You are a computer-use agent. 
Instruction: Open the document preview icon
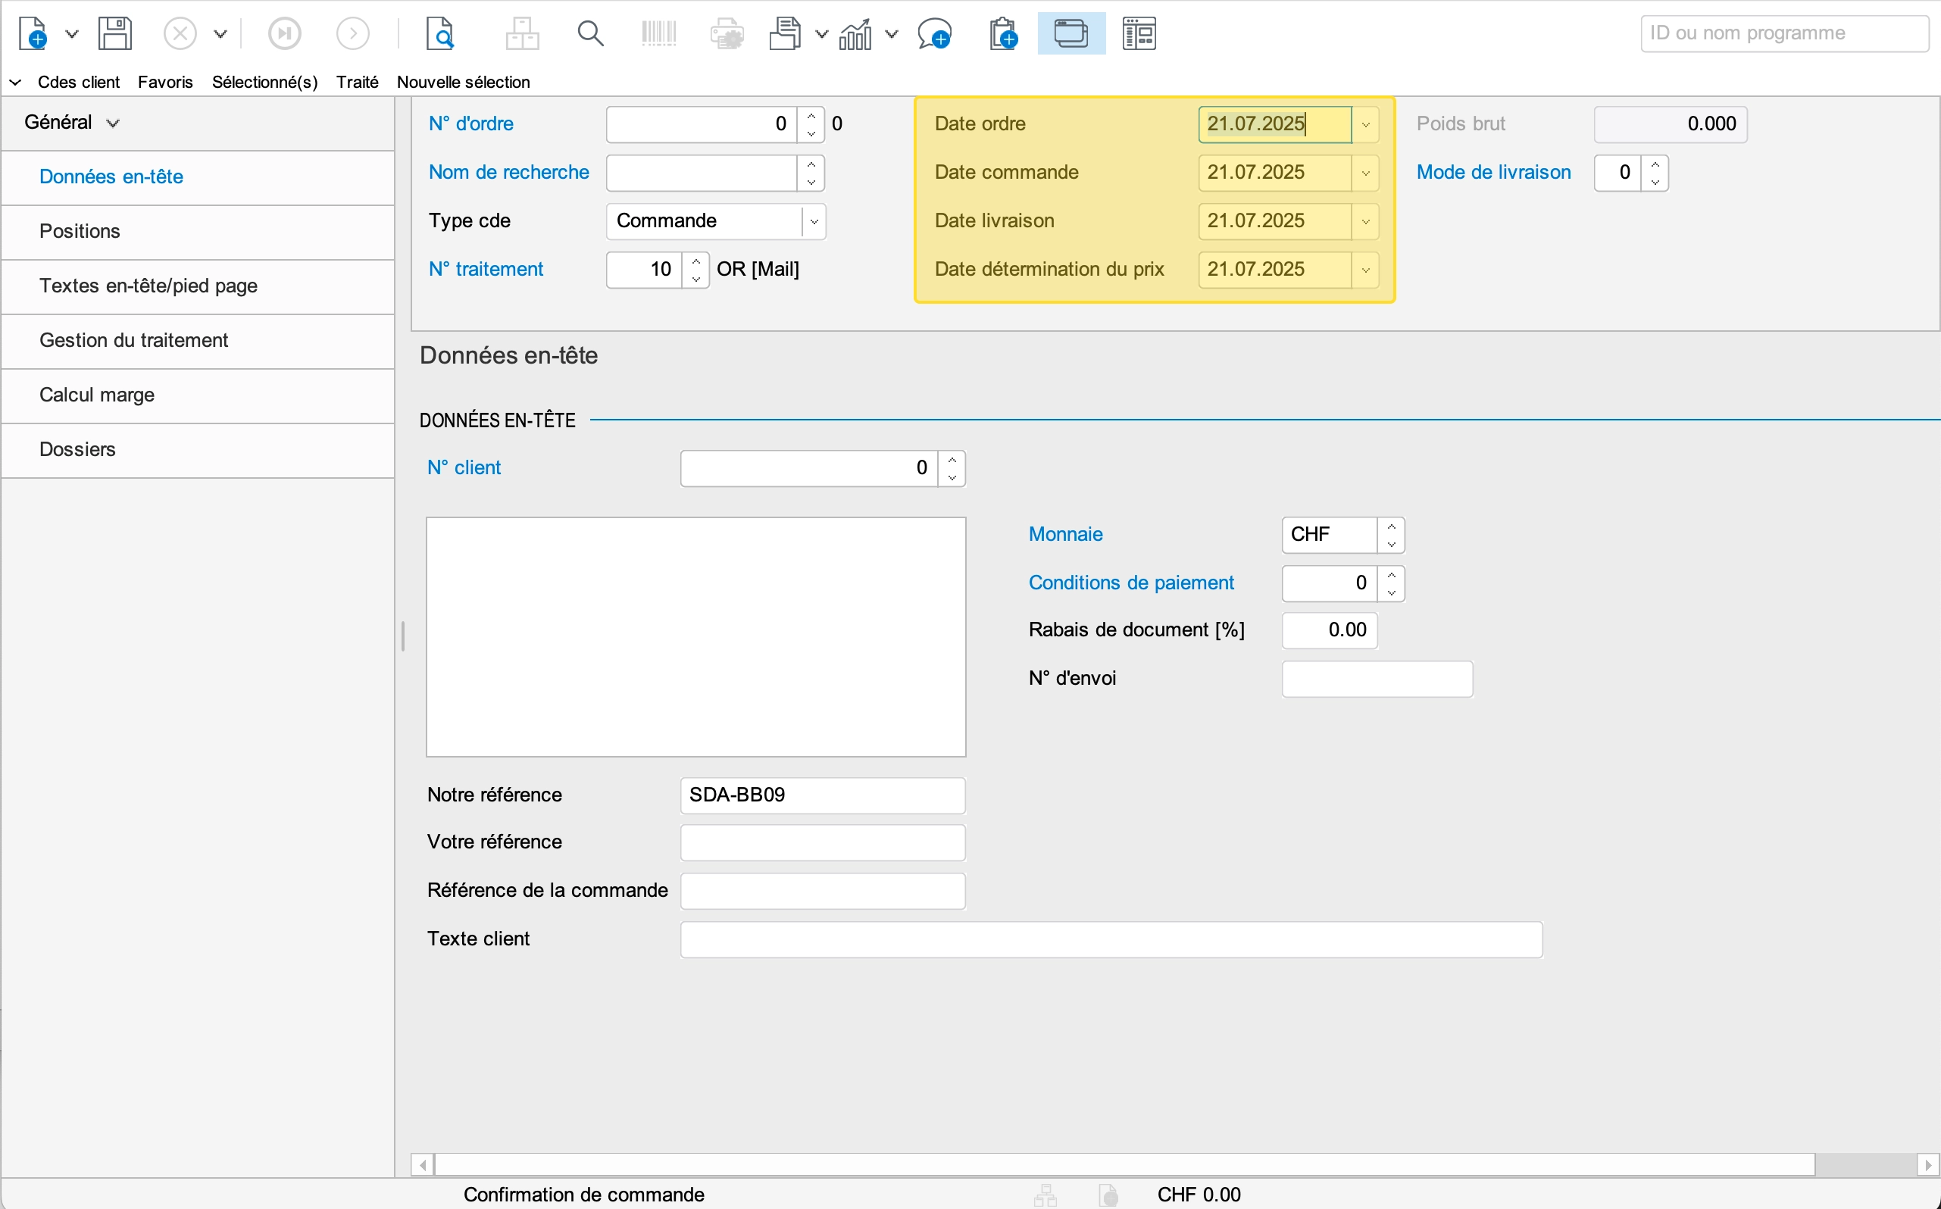pyautogui.click(x=439, y=33)
